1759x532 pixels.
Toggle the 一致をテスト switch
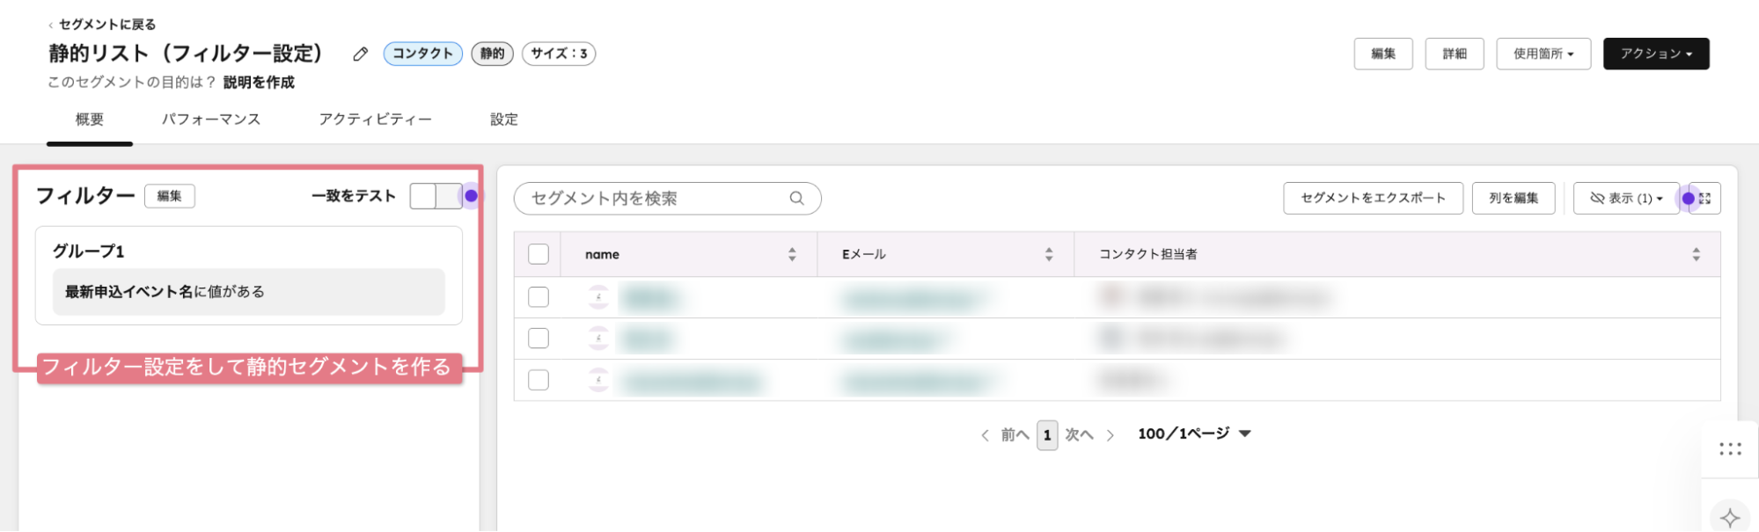coord(436,196)
